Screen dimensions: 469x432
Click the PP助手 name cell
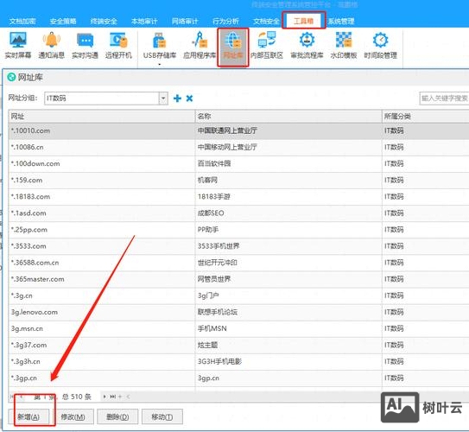(x=288, y=230)
